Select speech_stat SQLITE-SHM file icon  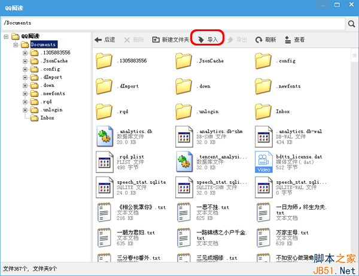[184, 187]
